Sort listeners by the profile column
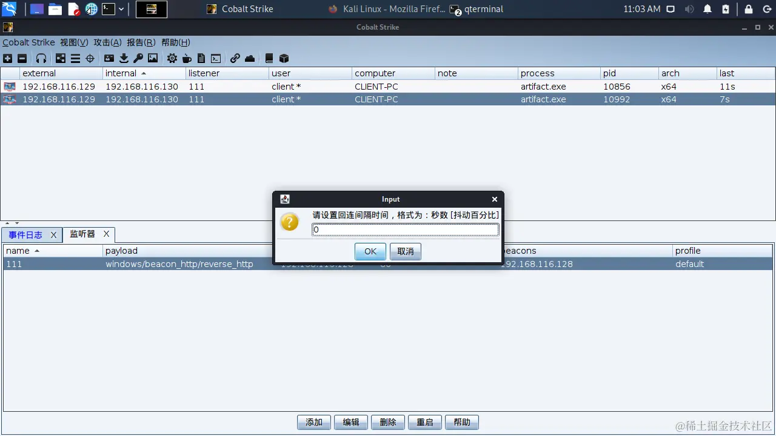The height and width of the screenshot is (436, 776). (x=723, y=251)
